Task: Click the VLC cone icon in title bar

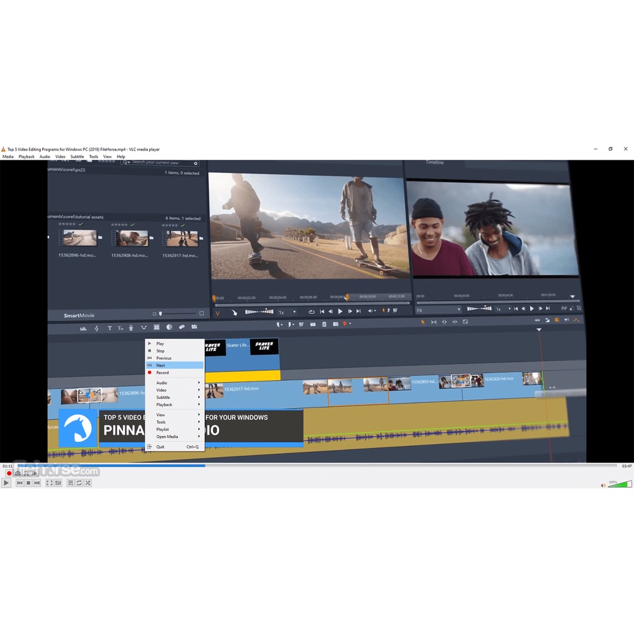Action: (x=3, y=149)
